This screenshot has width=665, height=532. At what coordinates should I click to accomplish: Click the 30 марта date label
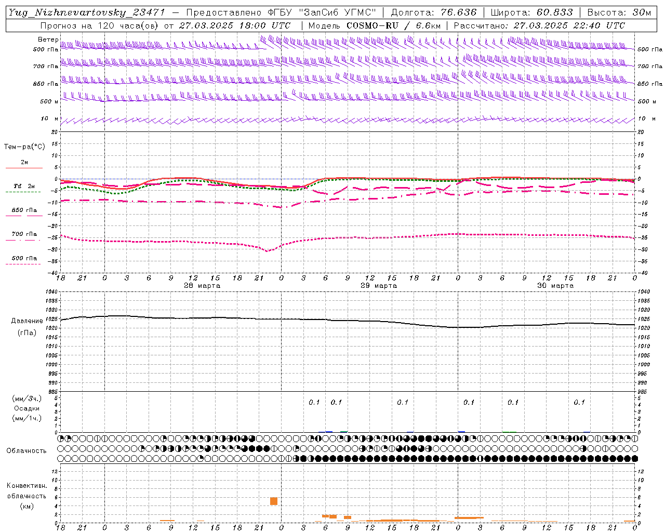tap(555, 286)
